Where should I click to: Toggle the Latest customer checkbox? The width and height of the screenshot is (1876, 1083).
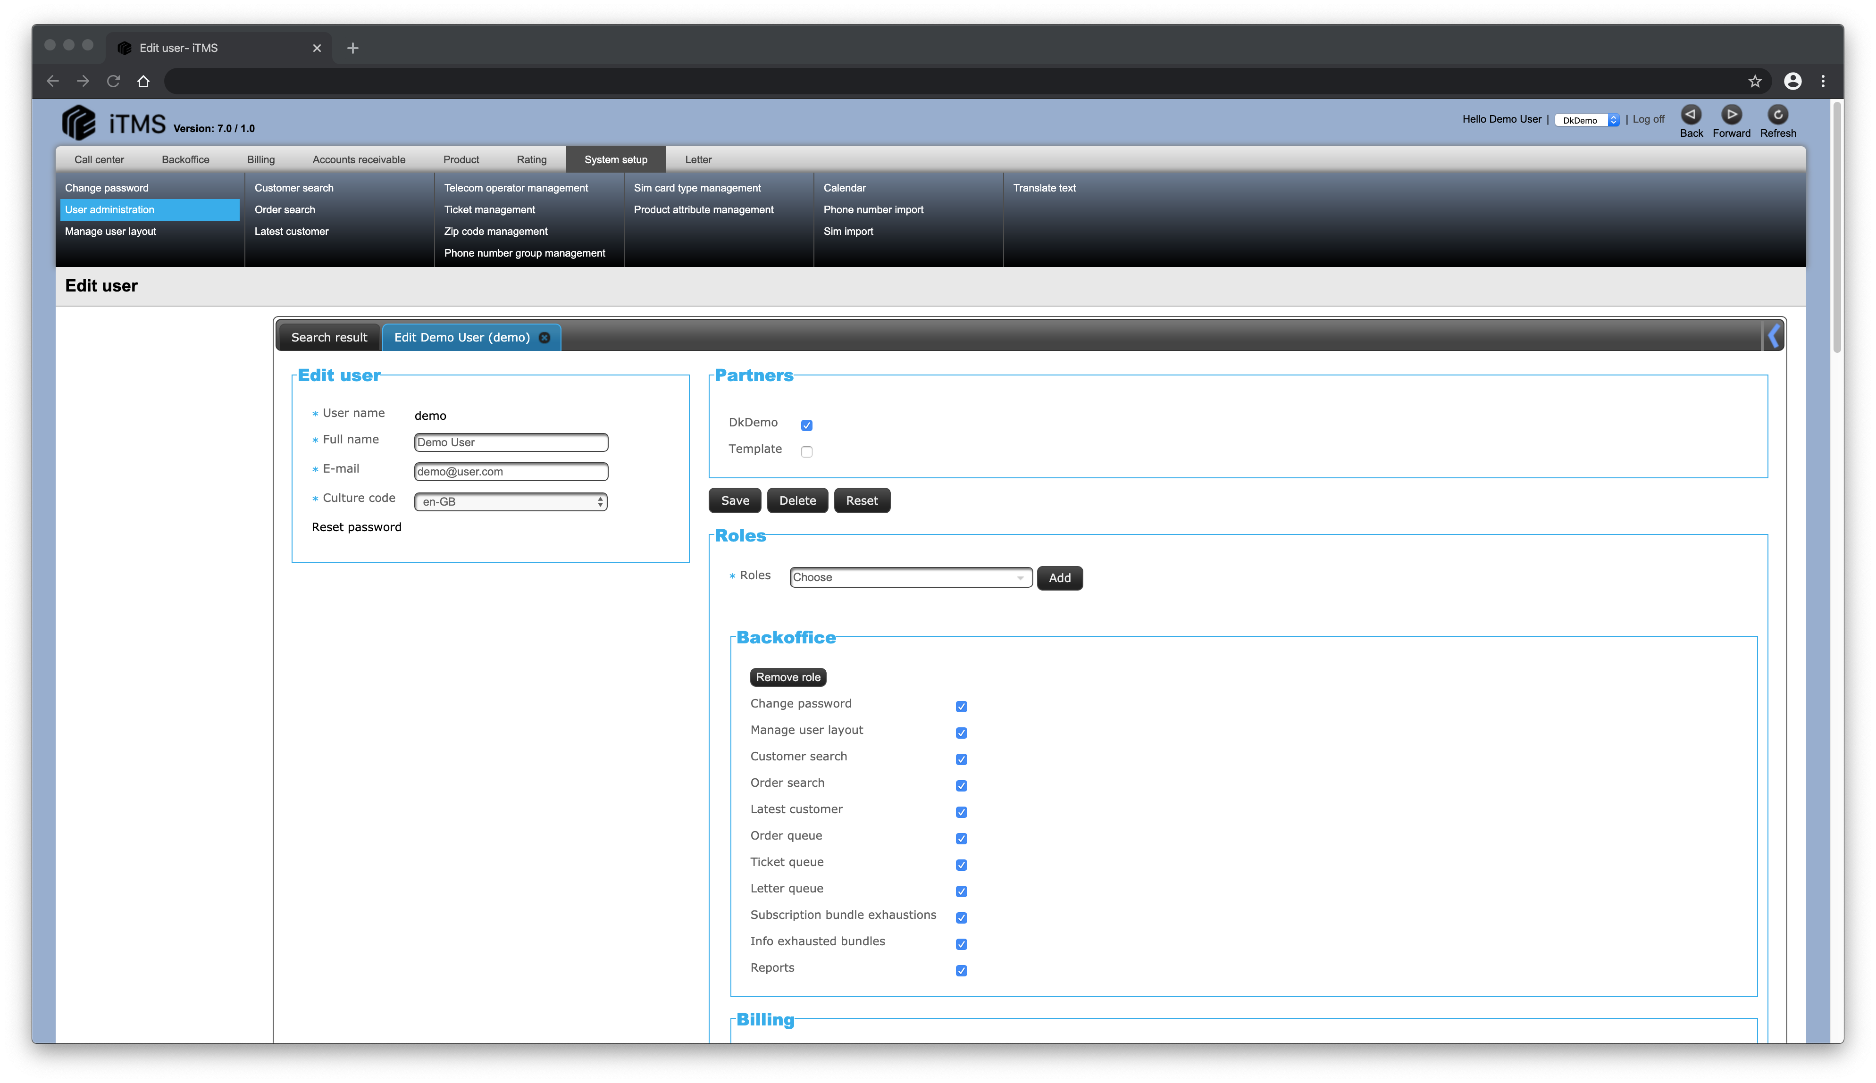click(x=961, y=812)
